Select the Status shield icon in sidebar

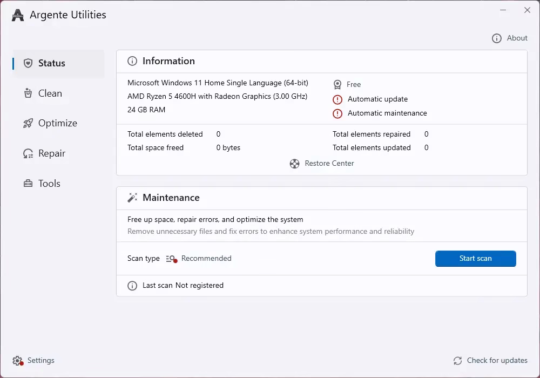28,63
